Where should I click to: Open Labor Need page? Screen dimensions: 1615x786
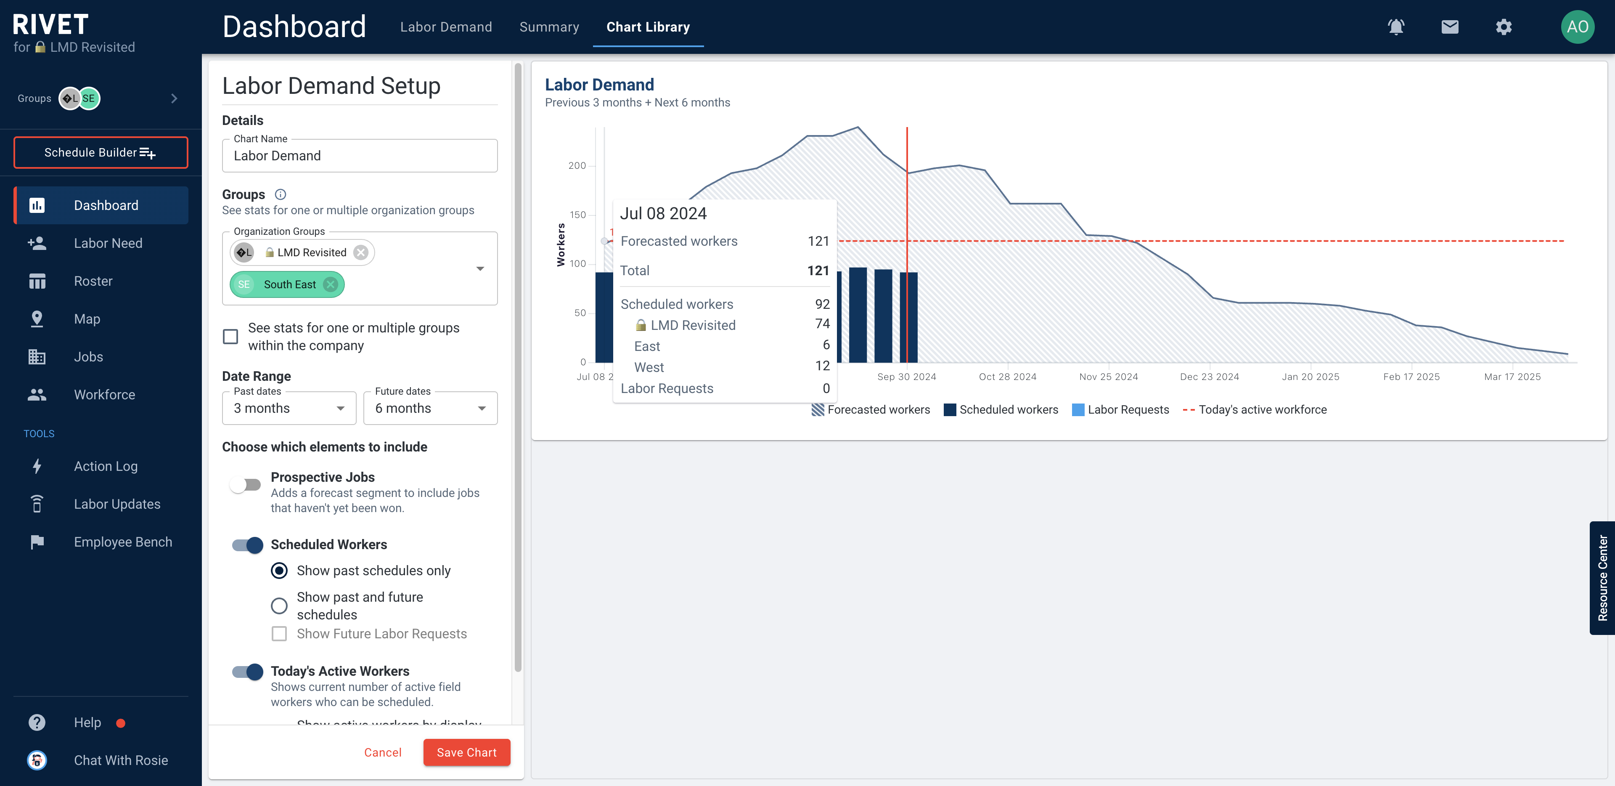pos(101,243)
